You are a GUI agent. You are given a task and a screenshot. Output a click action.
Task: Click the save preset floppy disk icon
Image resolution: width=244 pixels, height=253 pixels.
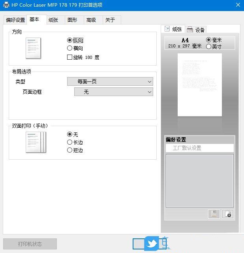(x=214, y=214)
